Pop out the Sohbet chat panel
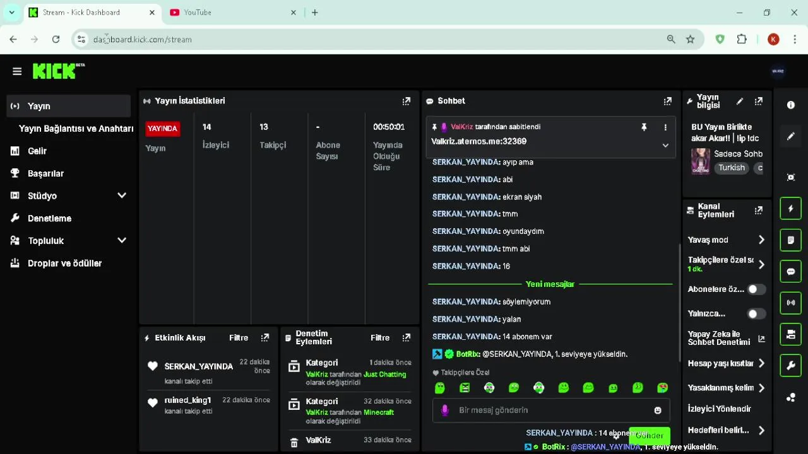The height and width of the screenshot is (454, 808). pyautogui.click(x=667, y=101)
